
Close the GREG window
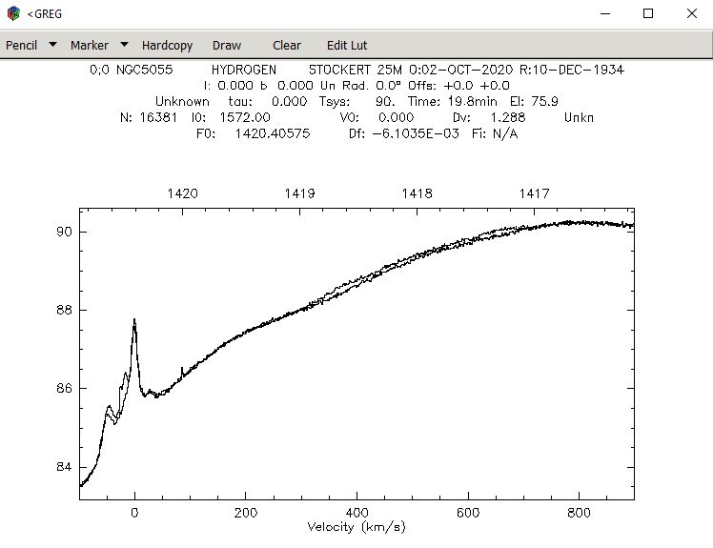point(692,13)
